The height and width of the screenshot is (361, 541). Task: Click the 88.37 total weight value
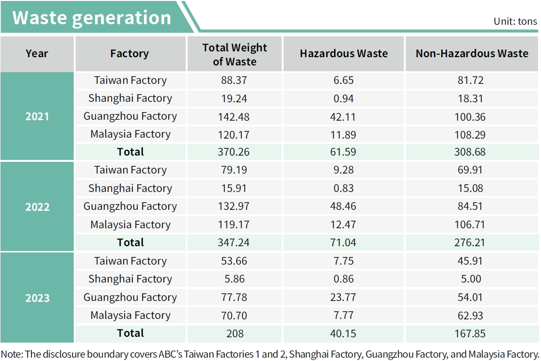[x=235, y=80]
